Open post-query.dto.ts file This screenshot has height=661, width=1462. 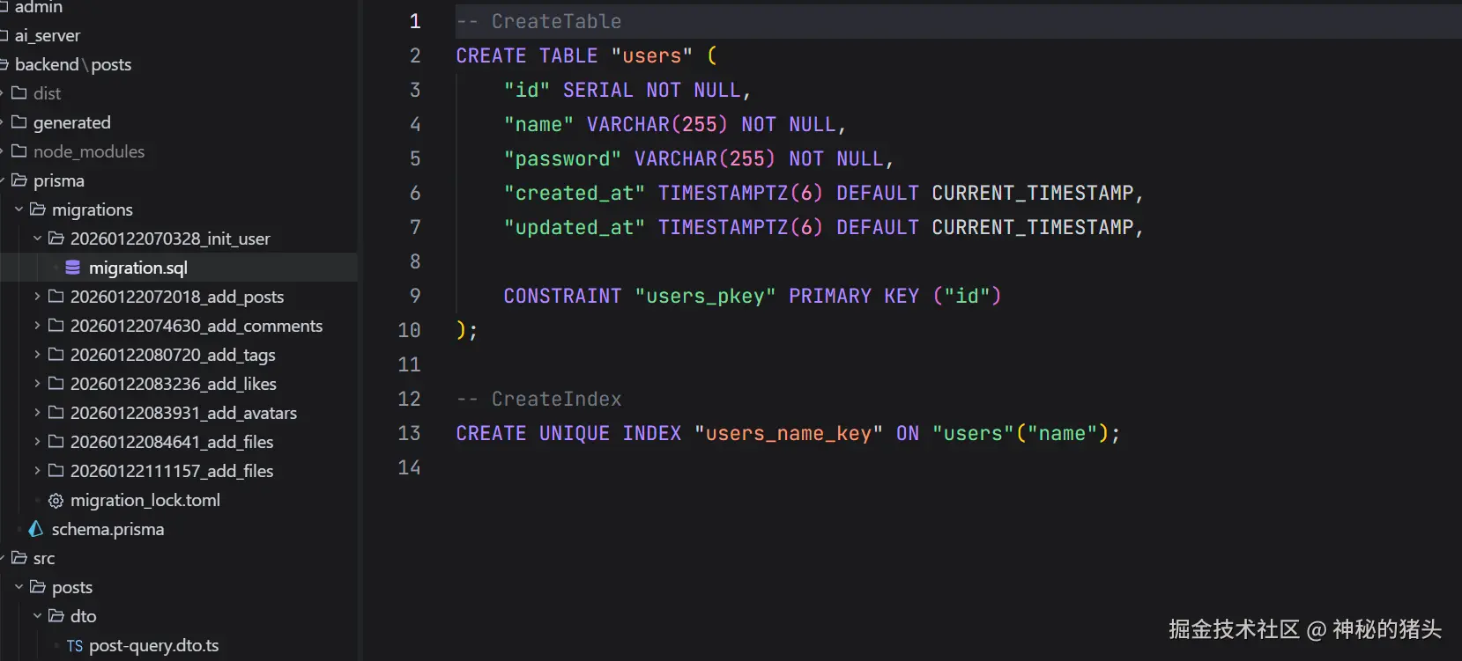153,646
